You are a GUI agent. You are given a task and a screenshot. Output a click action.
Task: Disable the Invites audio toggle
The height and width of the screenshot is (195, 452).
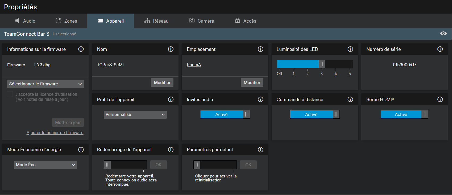(x=225, y=114)
